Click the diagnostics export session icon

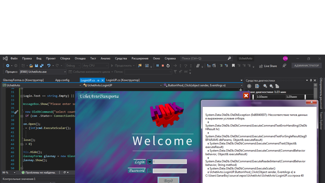pyautogui.click(x=257, y=86)
